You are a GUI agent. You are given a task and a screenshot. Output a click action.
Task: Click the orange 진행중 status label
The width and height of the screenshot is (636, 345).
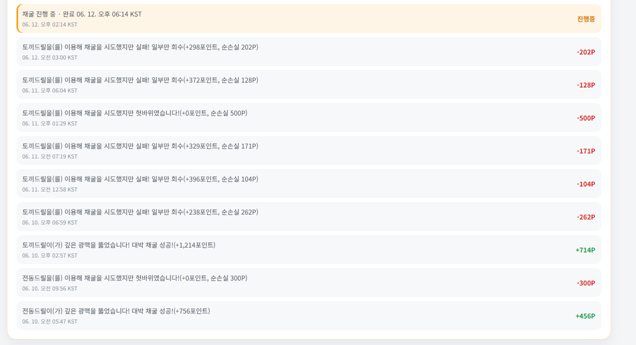pyautogui.click(x=586, y=19)
